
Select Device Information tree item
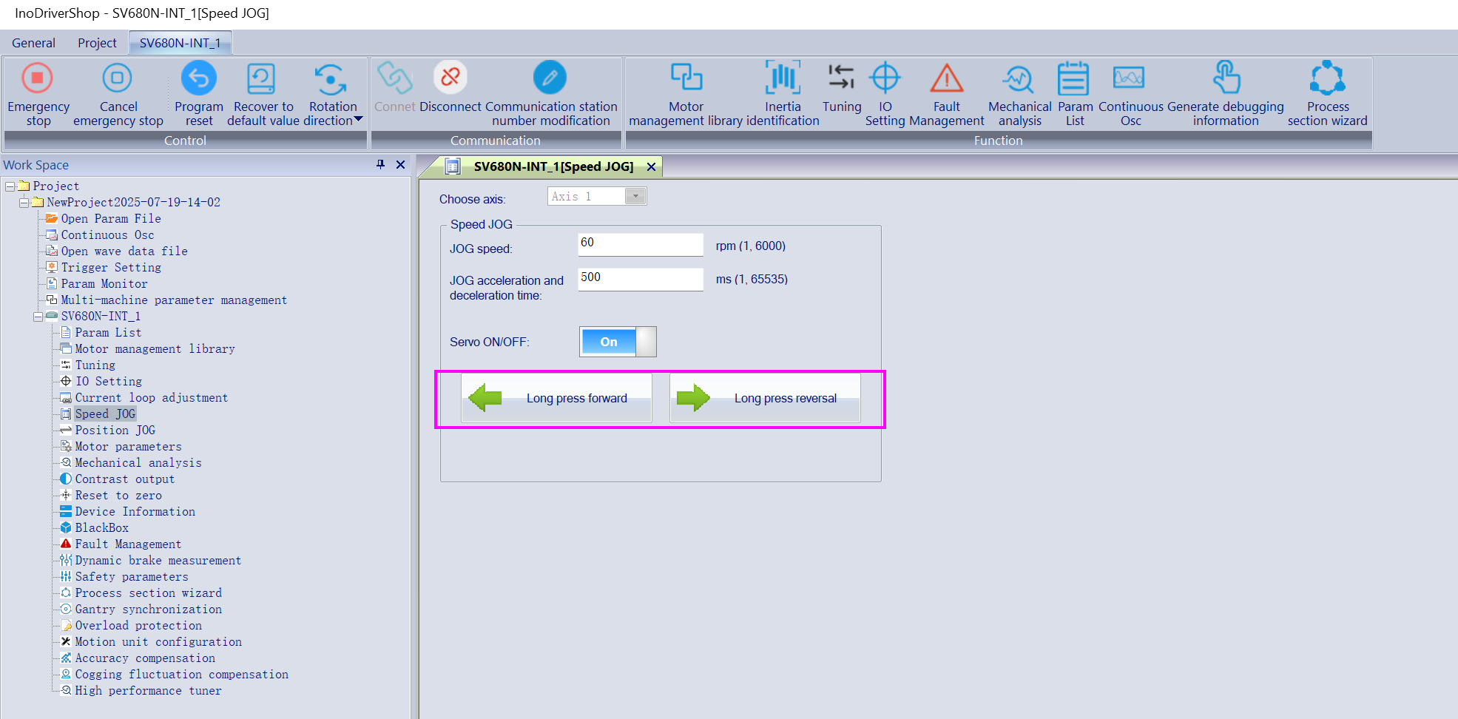coord(135,512)
